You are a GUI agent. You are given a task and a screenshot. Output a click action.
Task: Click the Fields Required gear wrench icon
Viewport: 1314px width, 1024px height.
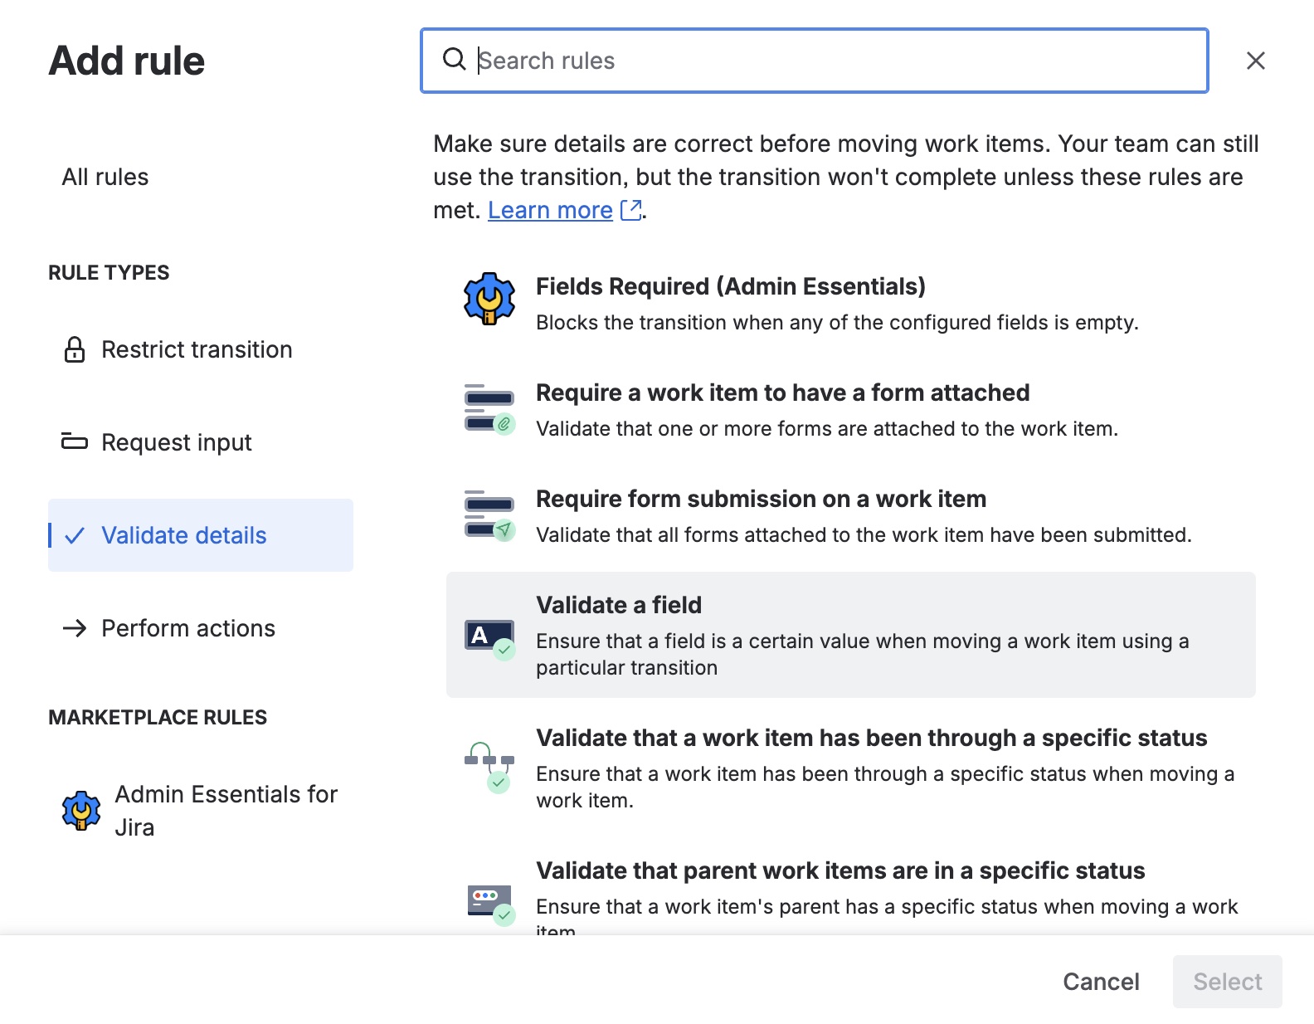click(489, 299)
